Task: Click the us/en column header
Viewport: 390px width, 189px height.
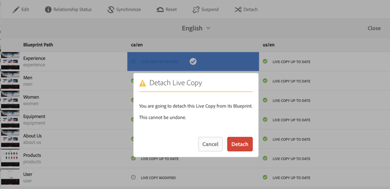Action: coord(269,45)
